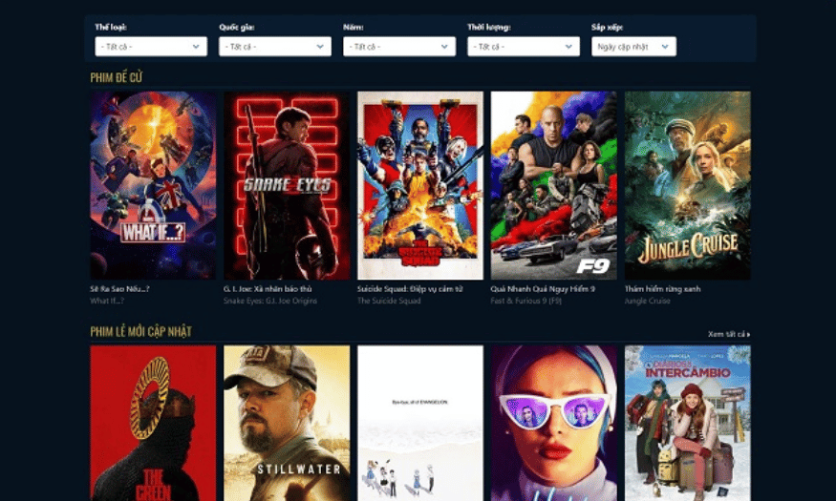Viewport: 836px width, 501px height.
Task: Click Xem tất cả link
Action: tap(729, 334)
